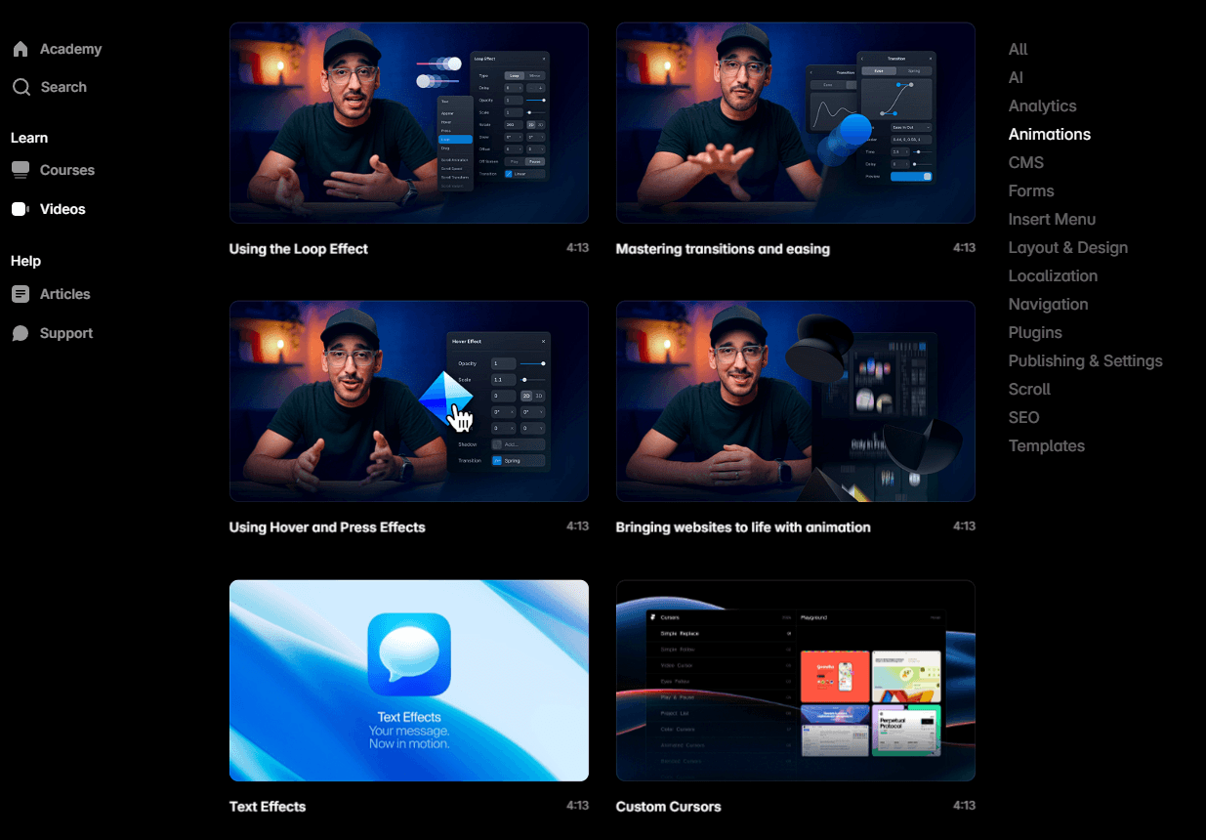Select the AI category filter
The height and width of the screenshot is (840, 1206).
click(x=1017, y=77)
